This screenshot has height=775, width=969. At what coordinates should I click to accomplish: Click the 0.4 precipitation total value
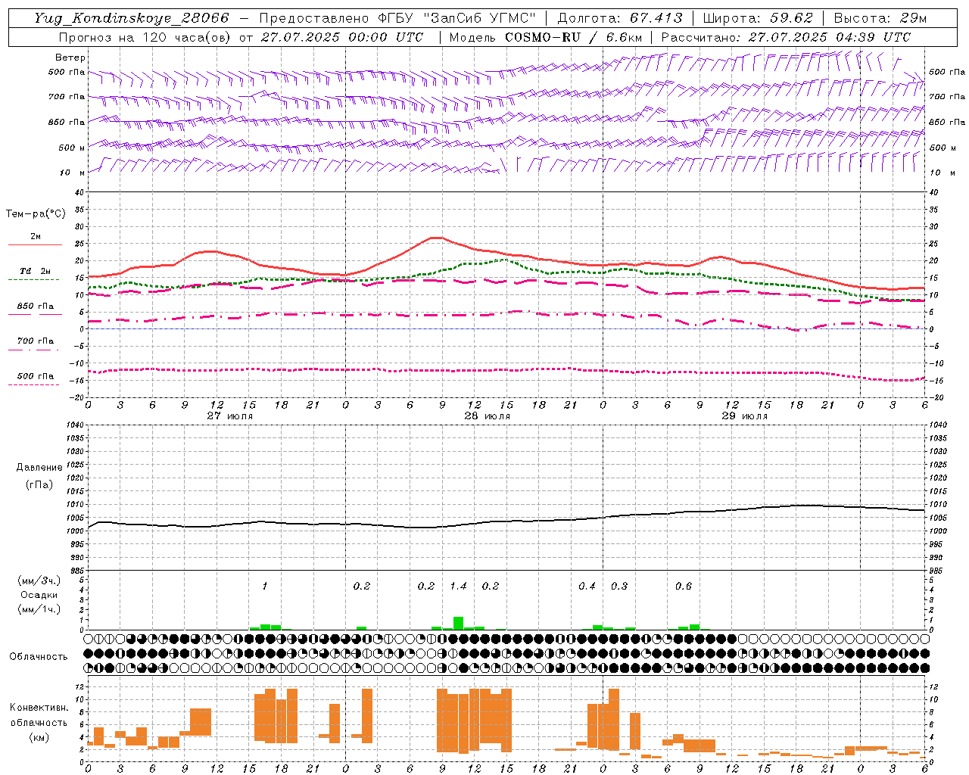click(x=587, y=586)
